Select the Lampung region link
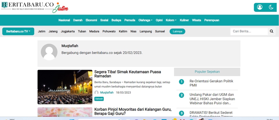Viewport: 279px width, 120px height. pos(146,31)
